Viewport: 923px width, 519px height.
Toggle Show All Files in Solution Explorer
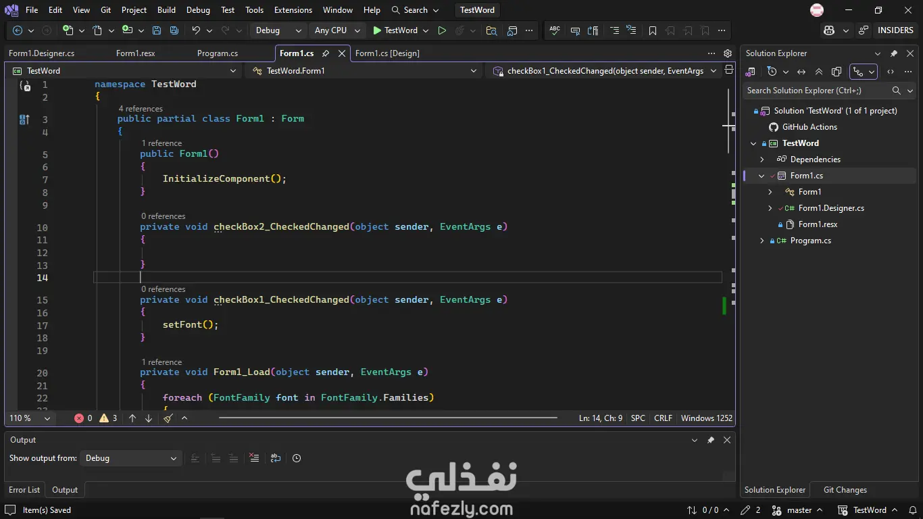(837, 72)
